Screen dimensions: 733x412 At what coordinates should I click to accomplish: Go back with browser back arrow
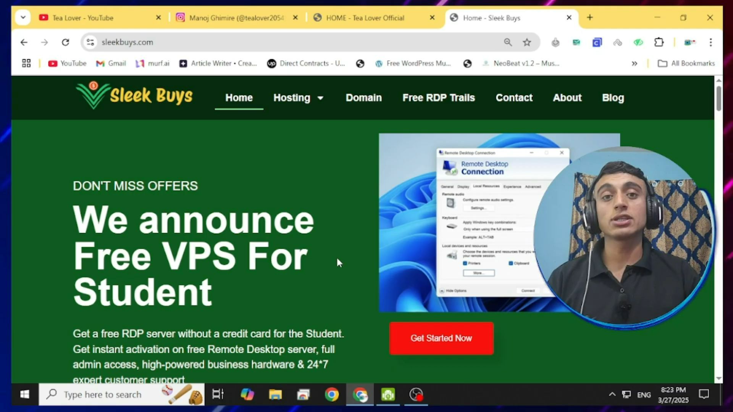click(24, 42)
